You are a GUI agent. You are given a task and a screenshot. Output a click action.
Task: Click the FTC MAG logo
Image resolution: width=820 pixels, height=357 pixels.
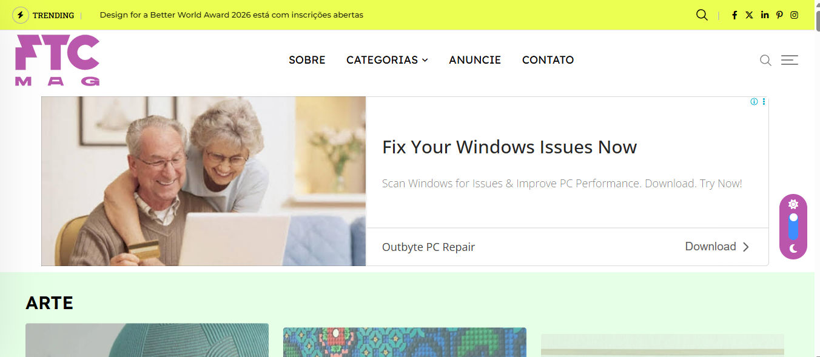point(58,60)
